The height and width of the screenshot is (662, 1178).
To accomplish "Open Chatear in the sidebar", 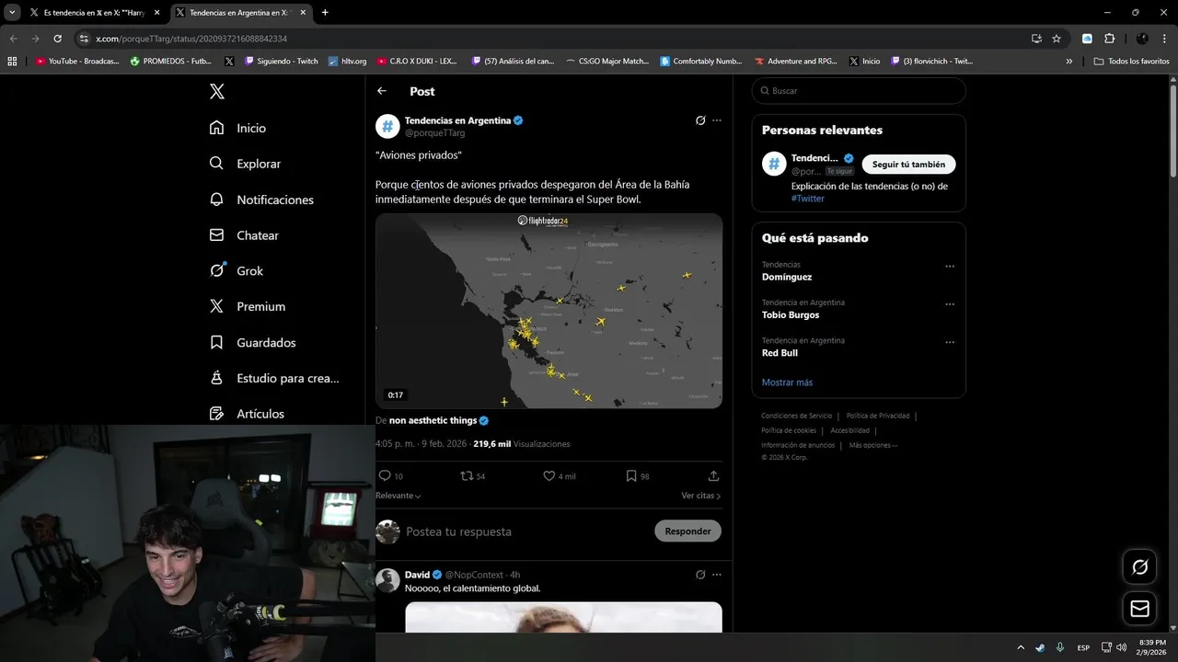I will (x=244, y=235).
